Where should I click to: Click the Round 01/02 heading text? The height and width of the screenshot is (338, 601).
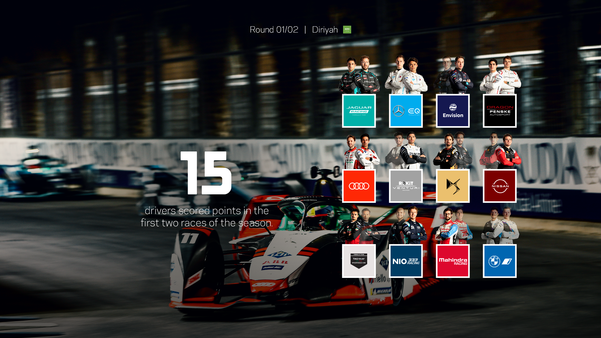[x=274, y=30]
